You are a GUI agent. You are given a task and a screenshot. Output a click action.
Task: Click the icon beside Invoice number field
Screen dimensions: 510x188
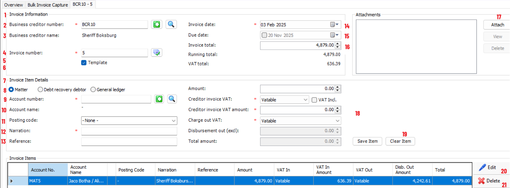pyautogui.click(x=157, y=52)
